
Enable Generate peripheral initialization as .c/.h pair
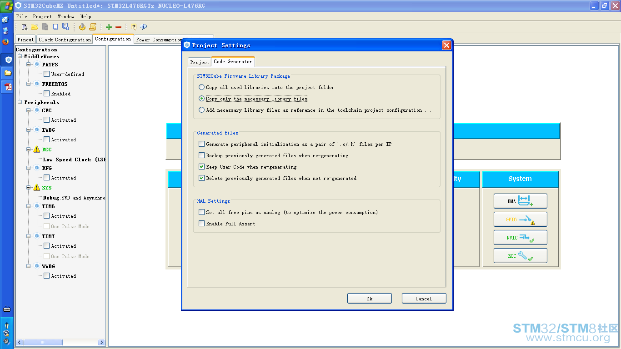tap(202, 144)
